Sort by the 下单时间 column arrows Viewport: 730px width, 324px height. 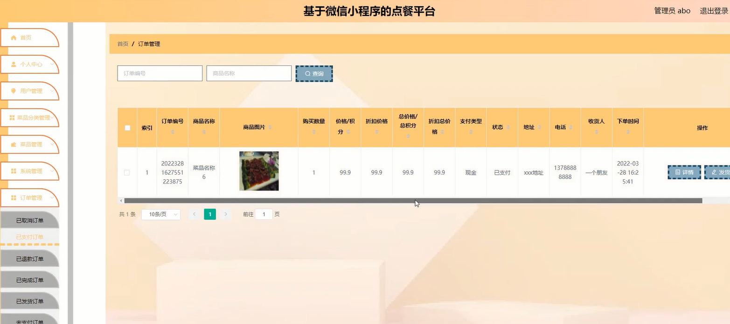tap(628, 132)
